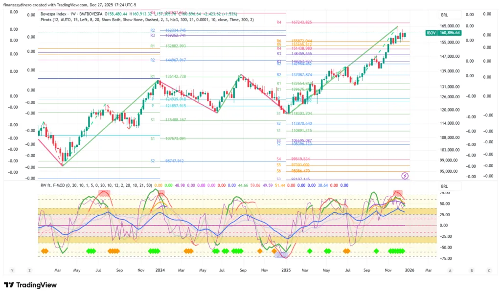
Task: Open the BRL currency selector on the oscillator pane
Action: pyautogui.click(x=444, y=186)
